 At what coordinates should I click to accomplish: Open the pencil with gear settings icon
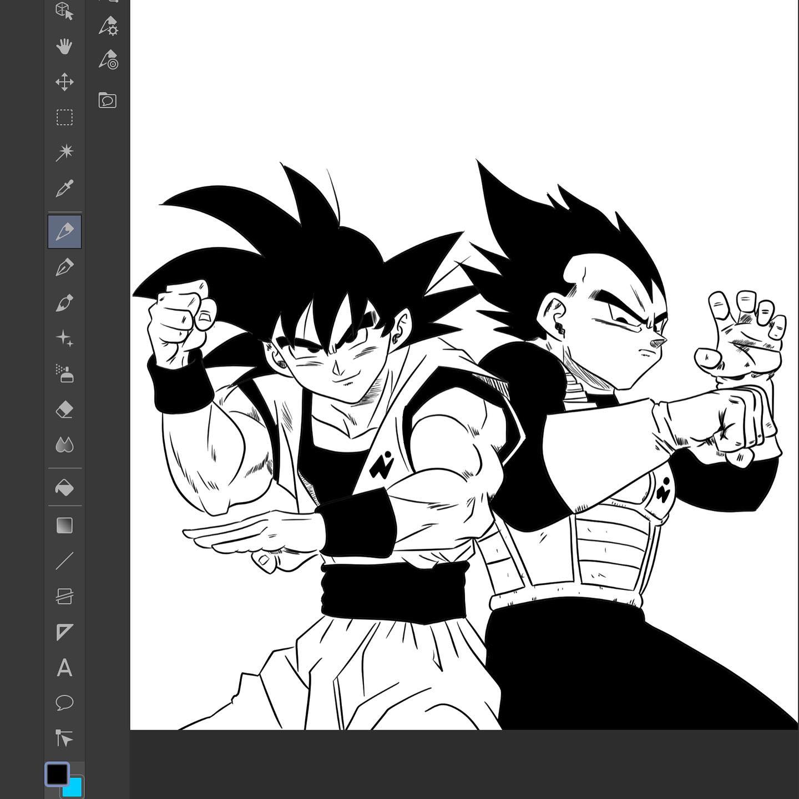coord(108,26)
